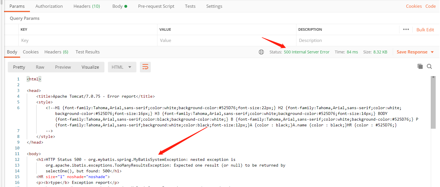Open response search with magnifier icon
This screenshot has width=440, height=187.
pos(429,66)
